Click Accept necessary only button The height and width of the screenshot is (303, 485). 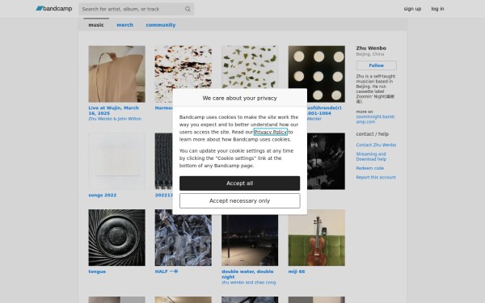[x=240, y=201]
